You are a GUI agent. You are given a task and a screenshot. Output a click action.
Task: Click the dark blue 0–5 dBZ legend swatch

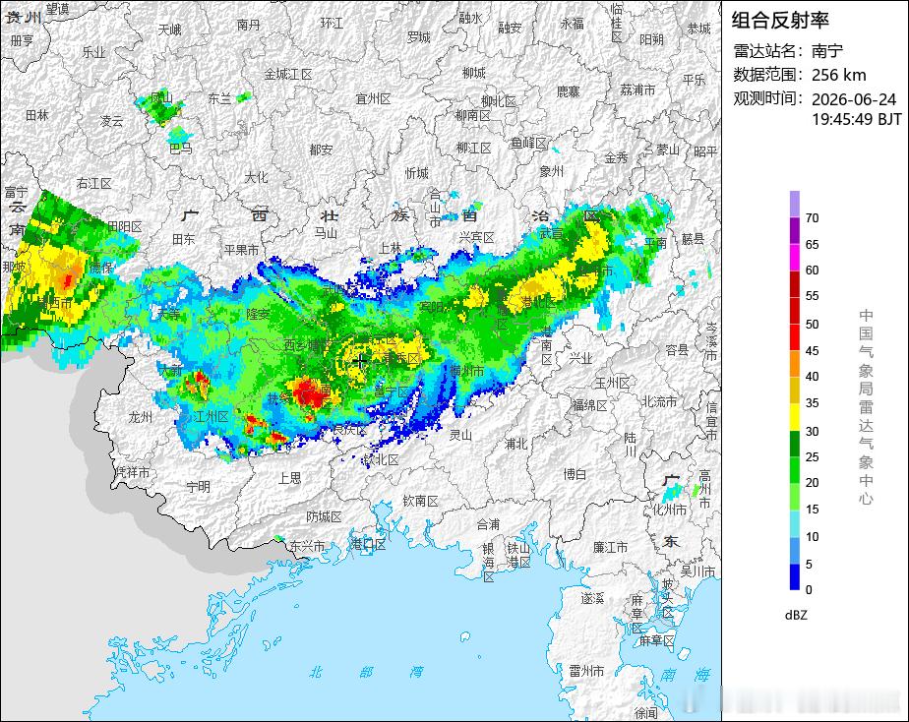pos(794,576)
